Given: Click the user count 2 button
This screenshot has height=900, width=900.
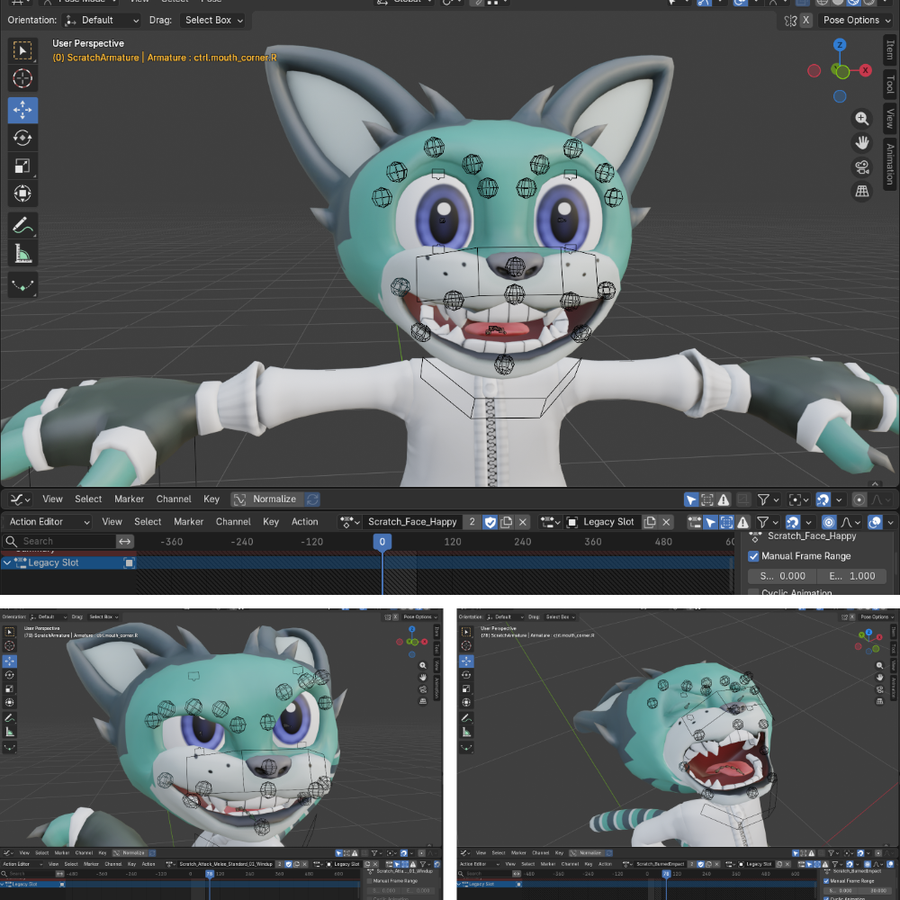Looking at the screenshot, I should pyautogui.click(x=472, y=522).
